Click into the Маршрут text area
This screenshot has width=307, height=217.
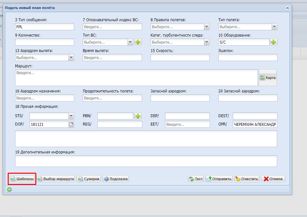tap(136, 78)
